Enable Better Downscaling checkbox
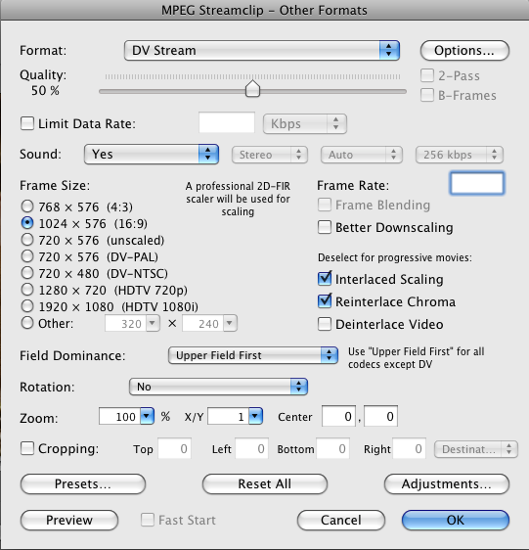Viewport: 529px width, 550px height. [x=325, y=227]
